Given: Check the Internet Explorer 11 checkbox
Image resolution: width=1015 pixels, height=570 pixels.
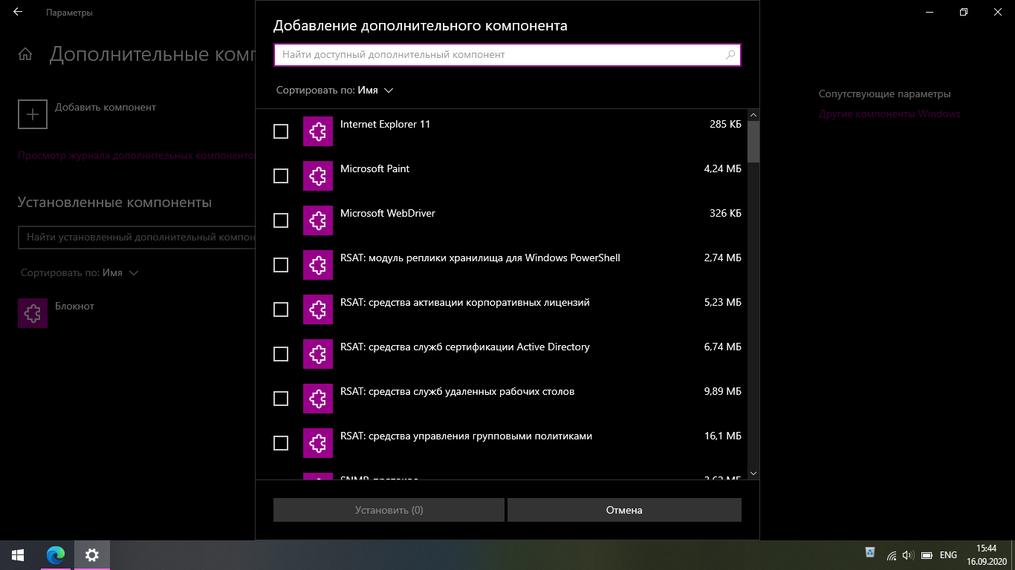Looking at the screenshot, I should (281, 131).
